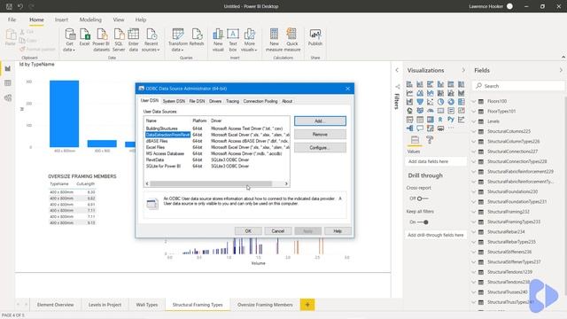Click OK in ODBC dialog
Screen dimensions: 567x319
[x=248, y=230]
